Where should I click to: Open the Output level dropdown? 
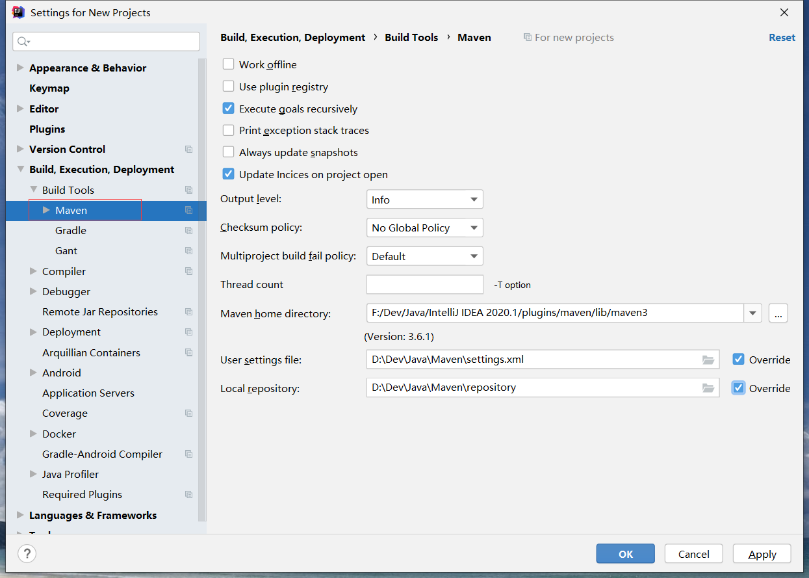click(x=425, y=200)
